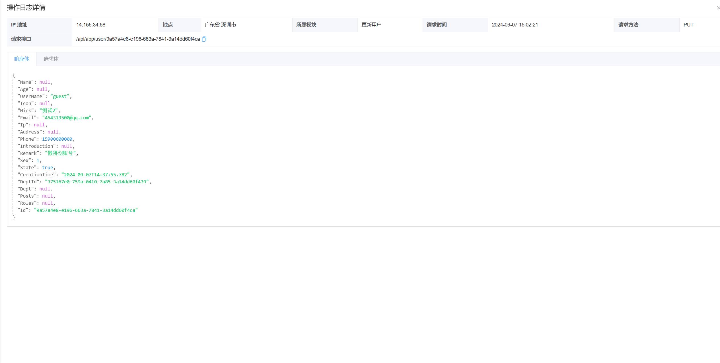The width and height of the screenshot is (720, 363).
Task: Click the 操作日志详情 dialog title
Action: point(26,8)
